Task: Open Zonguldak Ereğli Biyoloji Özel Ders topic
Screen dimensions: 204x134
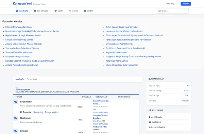Action: click(x=133, y=57)
